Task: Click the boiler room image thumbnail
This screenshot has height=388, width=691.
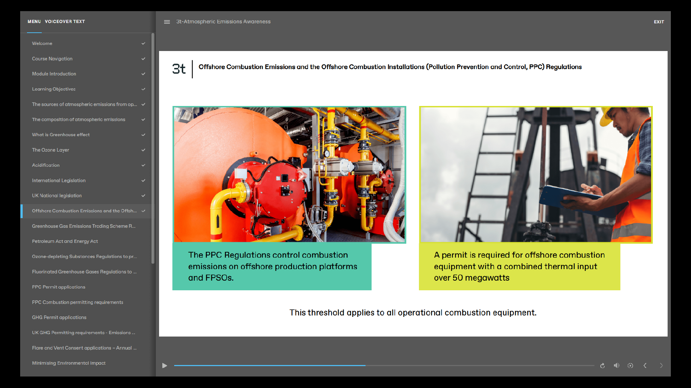Action: pos(289,175)
